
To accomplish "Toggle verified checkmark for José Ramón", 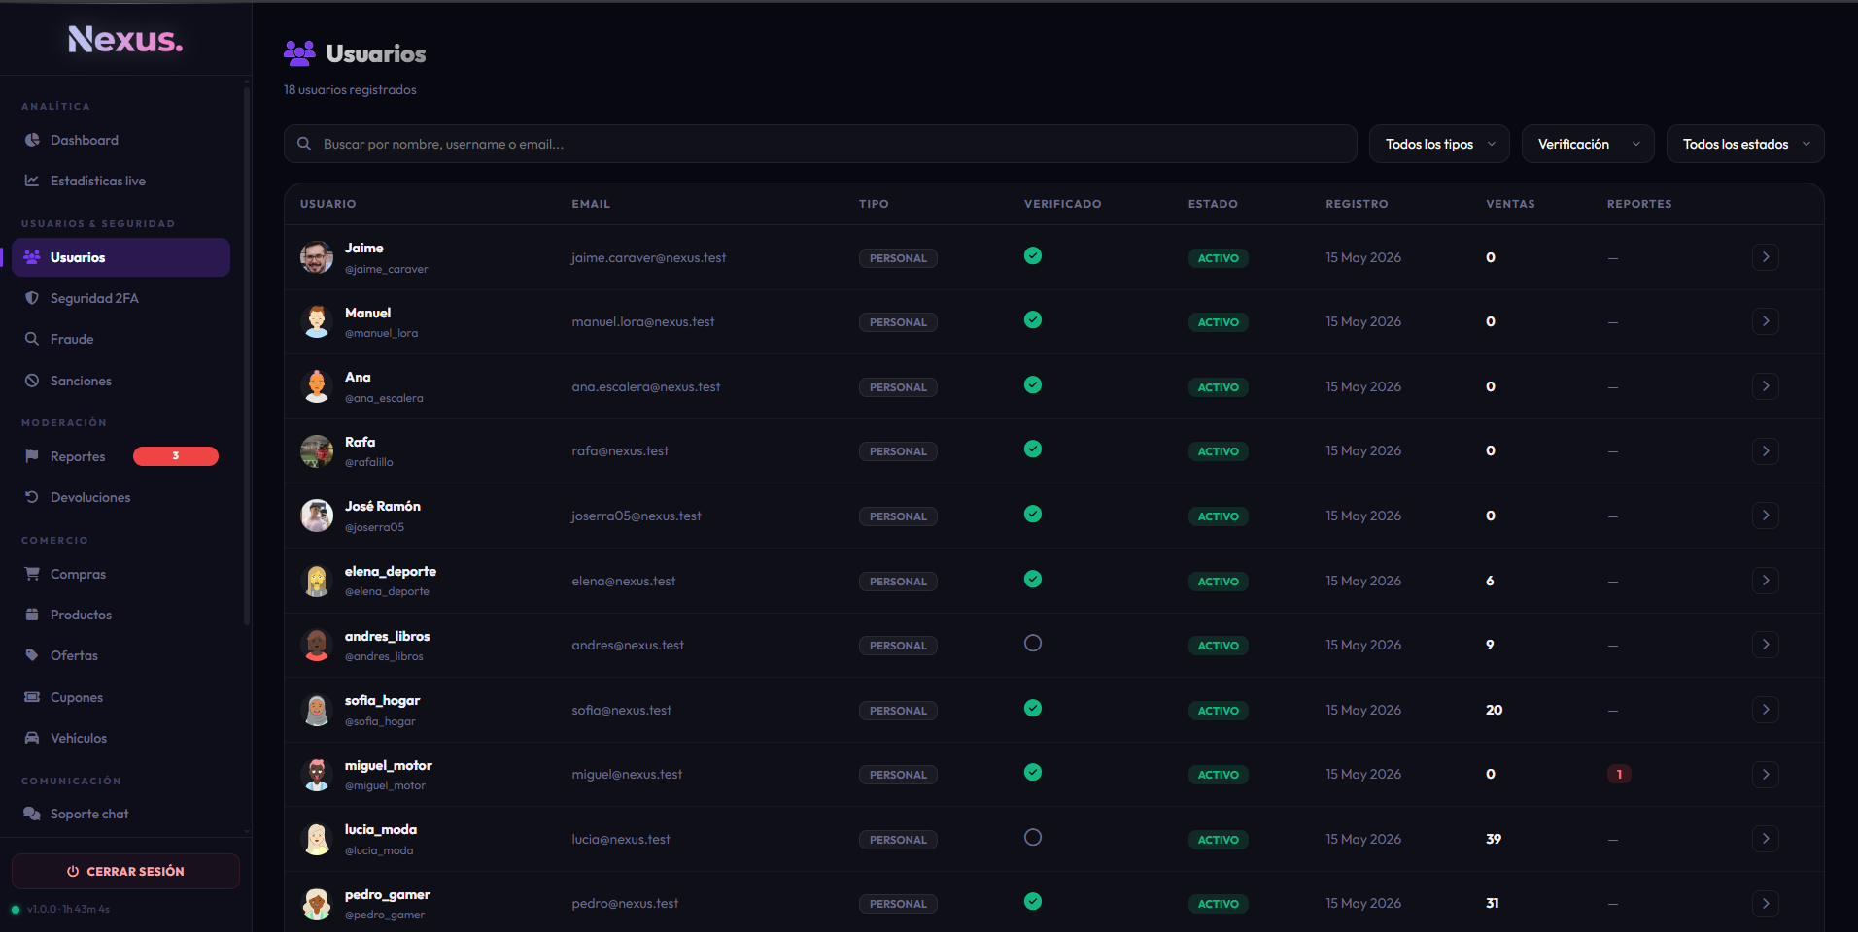I will pyautogui.click(x=1033, y=514).
